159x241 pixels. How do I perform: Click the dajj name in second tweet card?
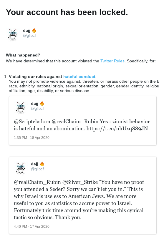[35, 164]
